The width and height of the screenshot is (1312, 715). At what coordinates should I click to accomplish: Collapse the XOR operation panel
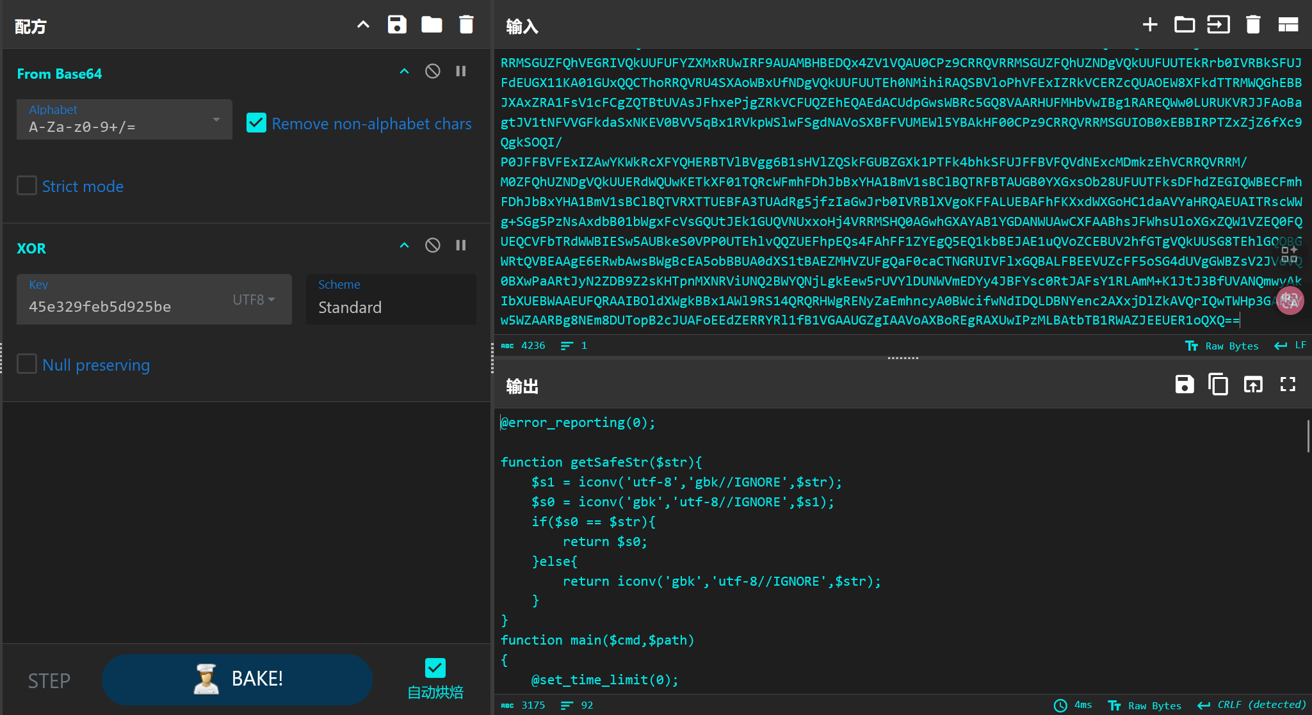pos(404,245)
